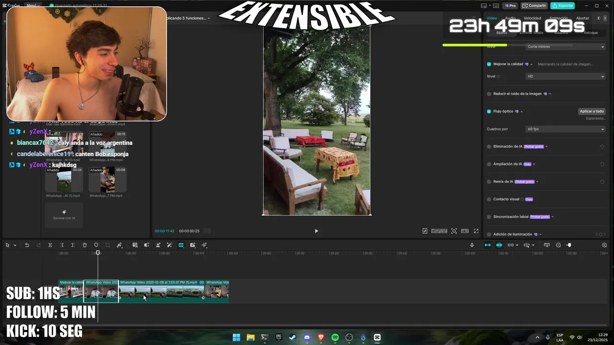The width and height of the screenshot is (614, 345).
Task: Open the Retoque sub-tab
Action: [590, 33]
